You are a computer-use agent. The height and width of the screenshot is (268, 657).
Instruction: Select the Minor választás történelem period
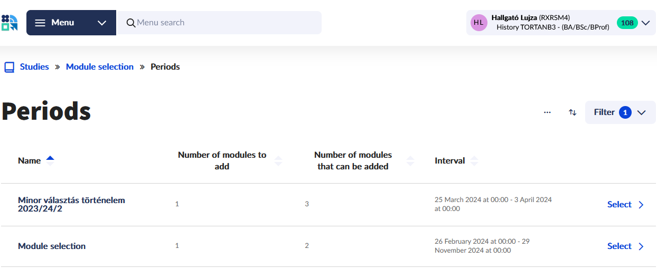coord(625,205)
